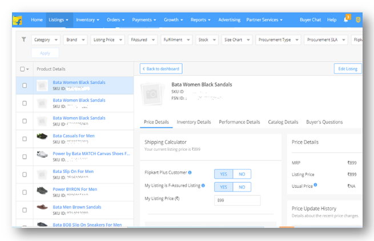Screen dimensions: 374x241
Task: Open Bata Slip On For Men thumbnail
Action: pyautogui.click(x=42, y=175)
